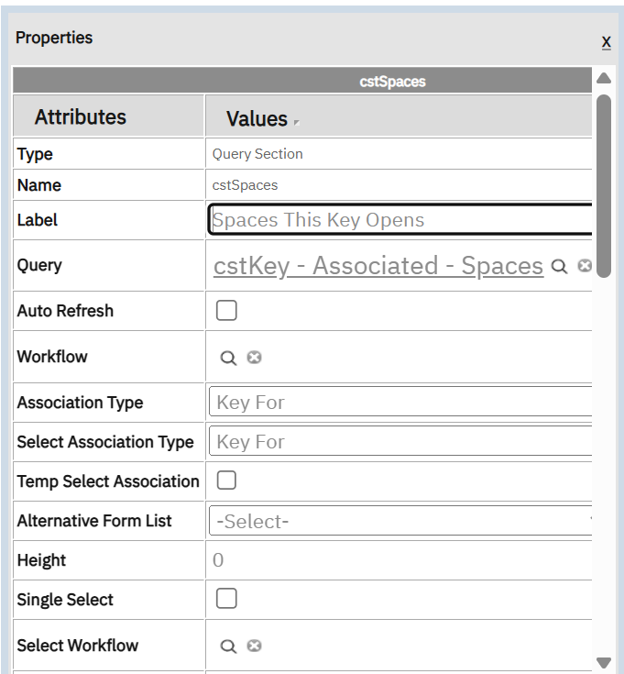Click the 'Alternative Form List' label
The height and width of the screenshot is (674, 624).
94,521
